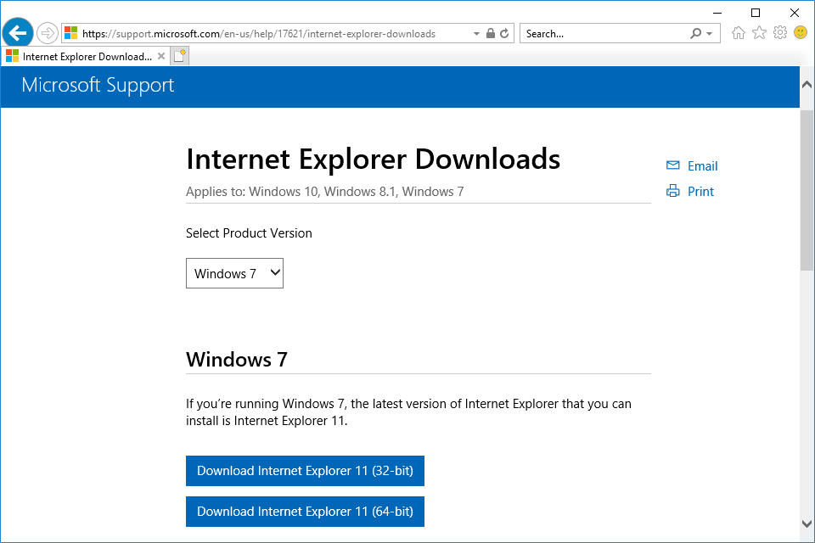The height and width of the screenshot is (543, 815).
Task: Go back with the browser Back arrow
Action: tap(18, 33)
